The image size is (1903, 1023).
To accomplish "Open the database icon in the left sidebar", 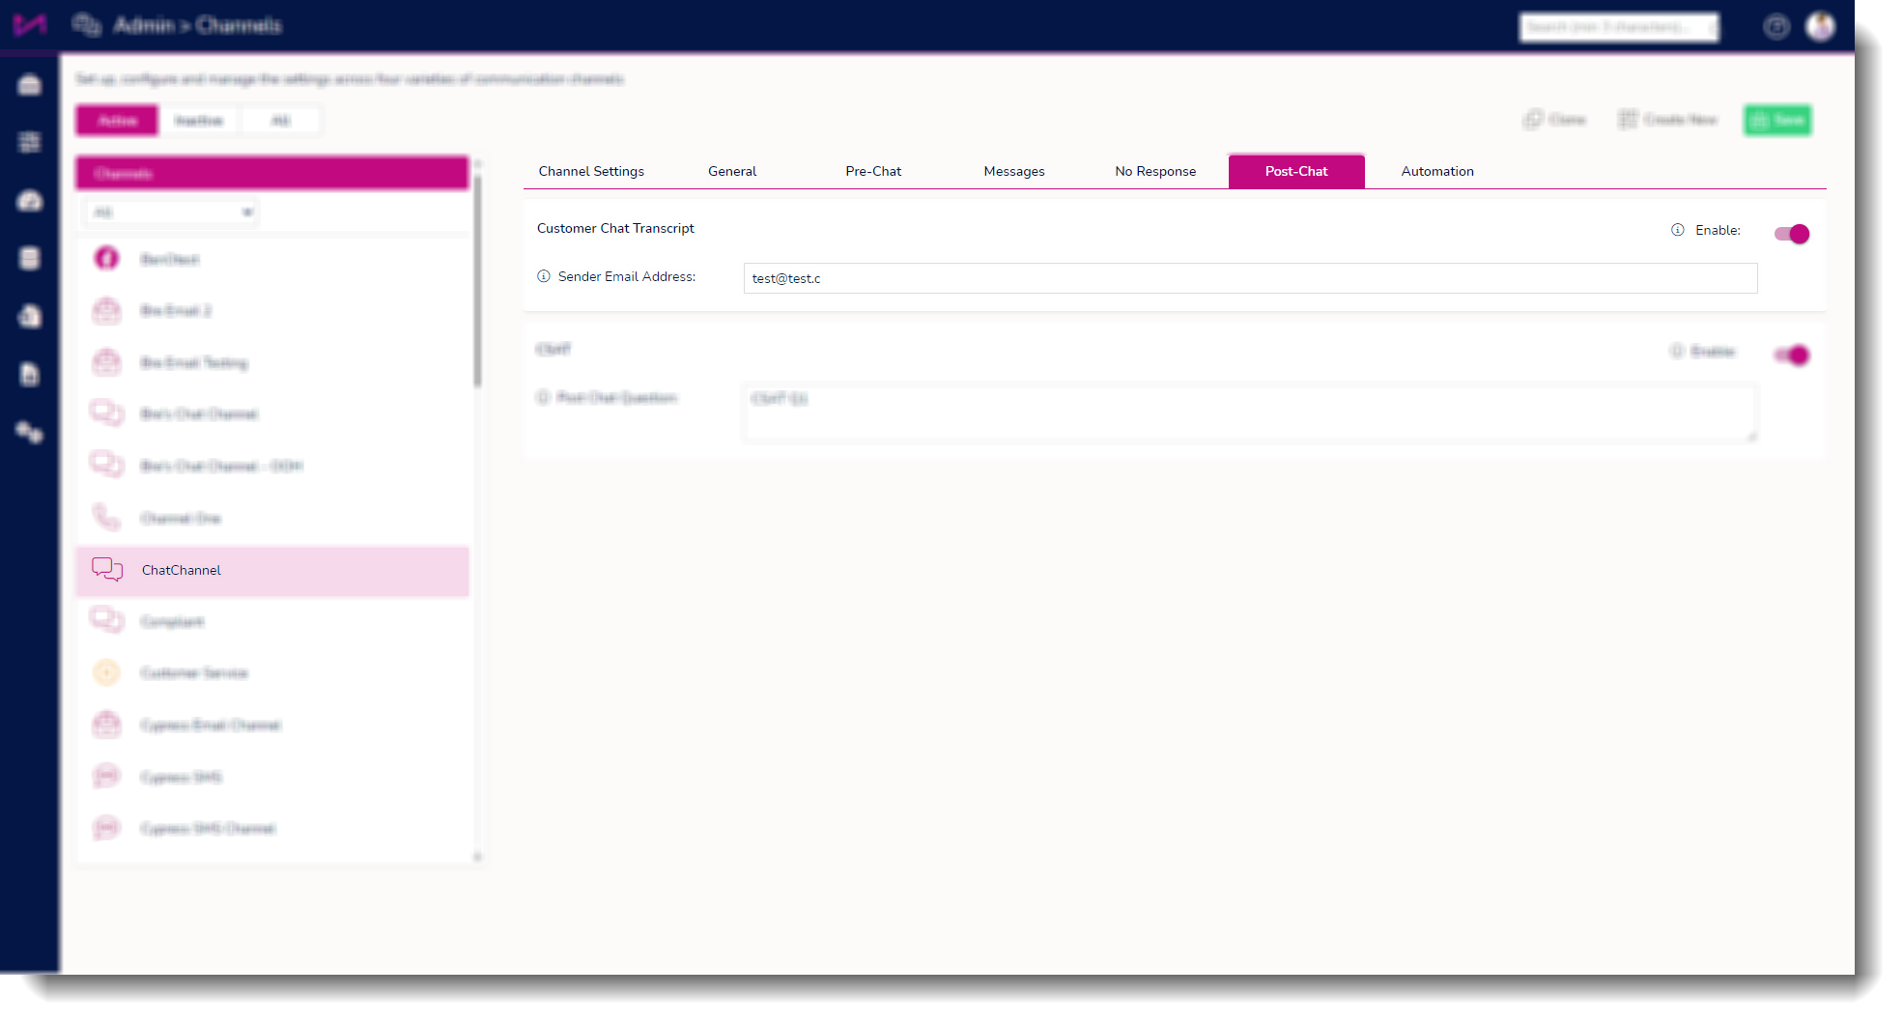I will [30, 258].
